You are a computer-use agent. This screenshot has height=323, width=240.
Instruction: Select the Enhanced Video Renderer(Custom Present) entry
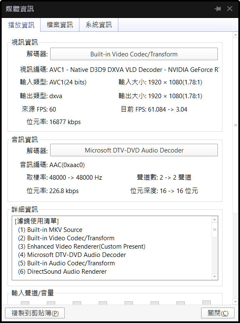[82, 247]
